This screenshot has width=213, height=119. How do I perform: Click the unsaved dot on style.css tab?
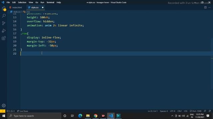tap(43, 7)
